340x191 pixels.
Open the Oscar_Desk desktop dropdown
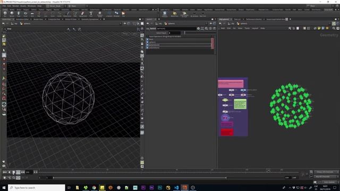[55, 6]
